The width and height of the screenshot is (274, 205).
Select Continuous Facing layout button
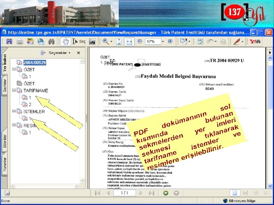256,193
